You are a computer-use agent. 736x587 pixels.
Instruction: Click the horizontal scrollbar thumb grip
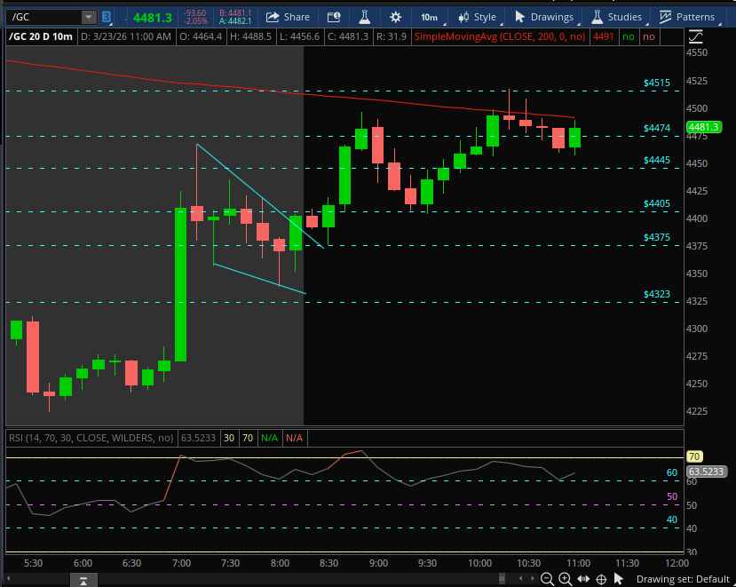tap(502, 578)
